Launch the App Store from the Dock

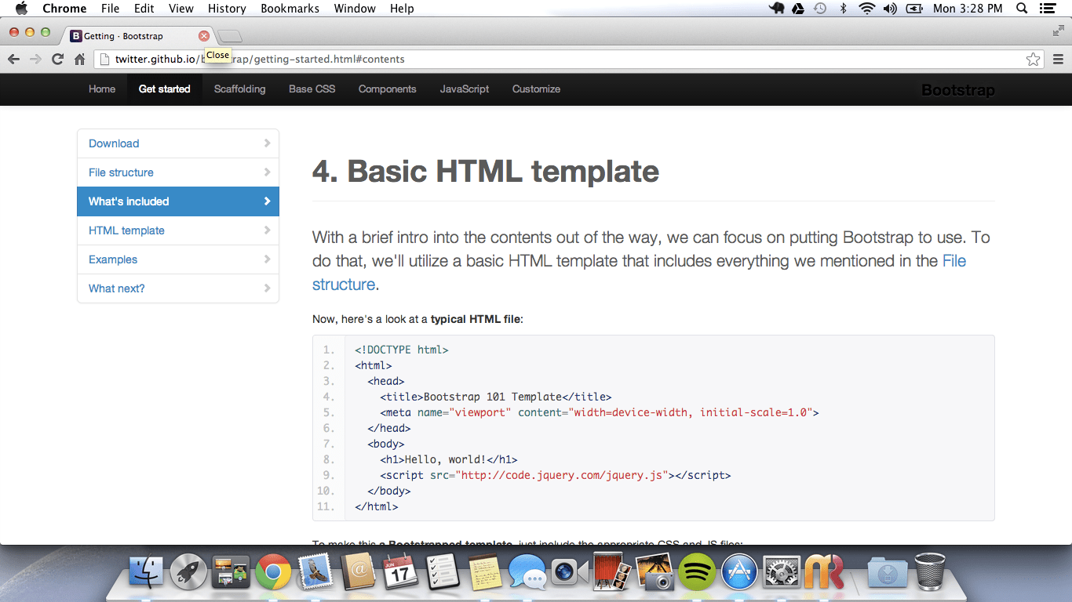tap(738, 572)
